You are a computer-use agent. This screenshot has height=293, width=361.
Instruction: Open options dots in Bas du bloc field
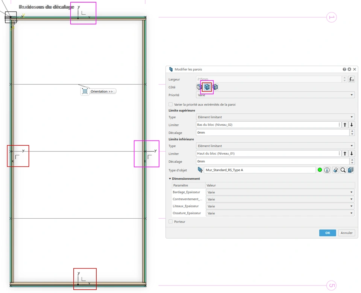[339, 125]
